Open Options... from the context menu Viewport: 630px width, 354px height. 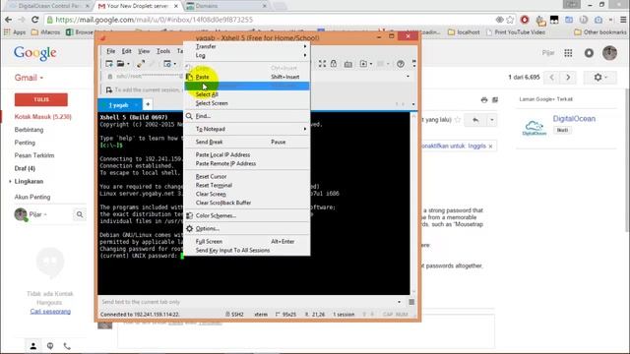[247, 228]
